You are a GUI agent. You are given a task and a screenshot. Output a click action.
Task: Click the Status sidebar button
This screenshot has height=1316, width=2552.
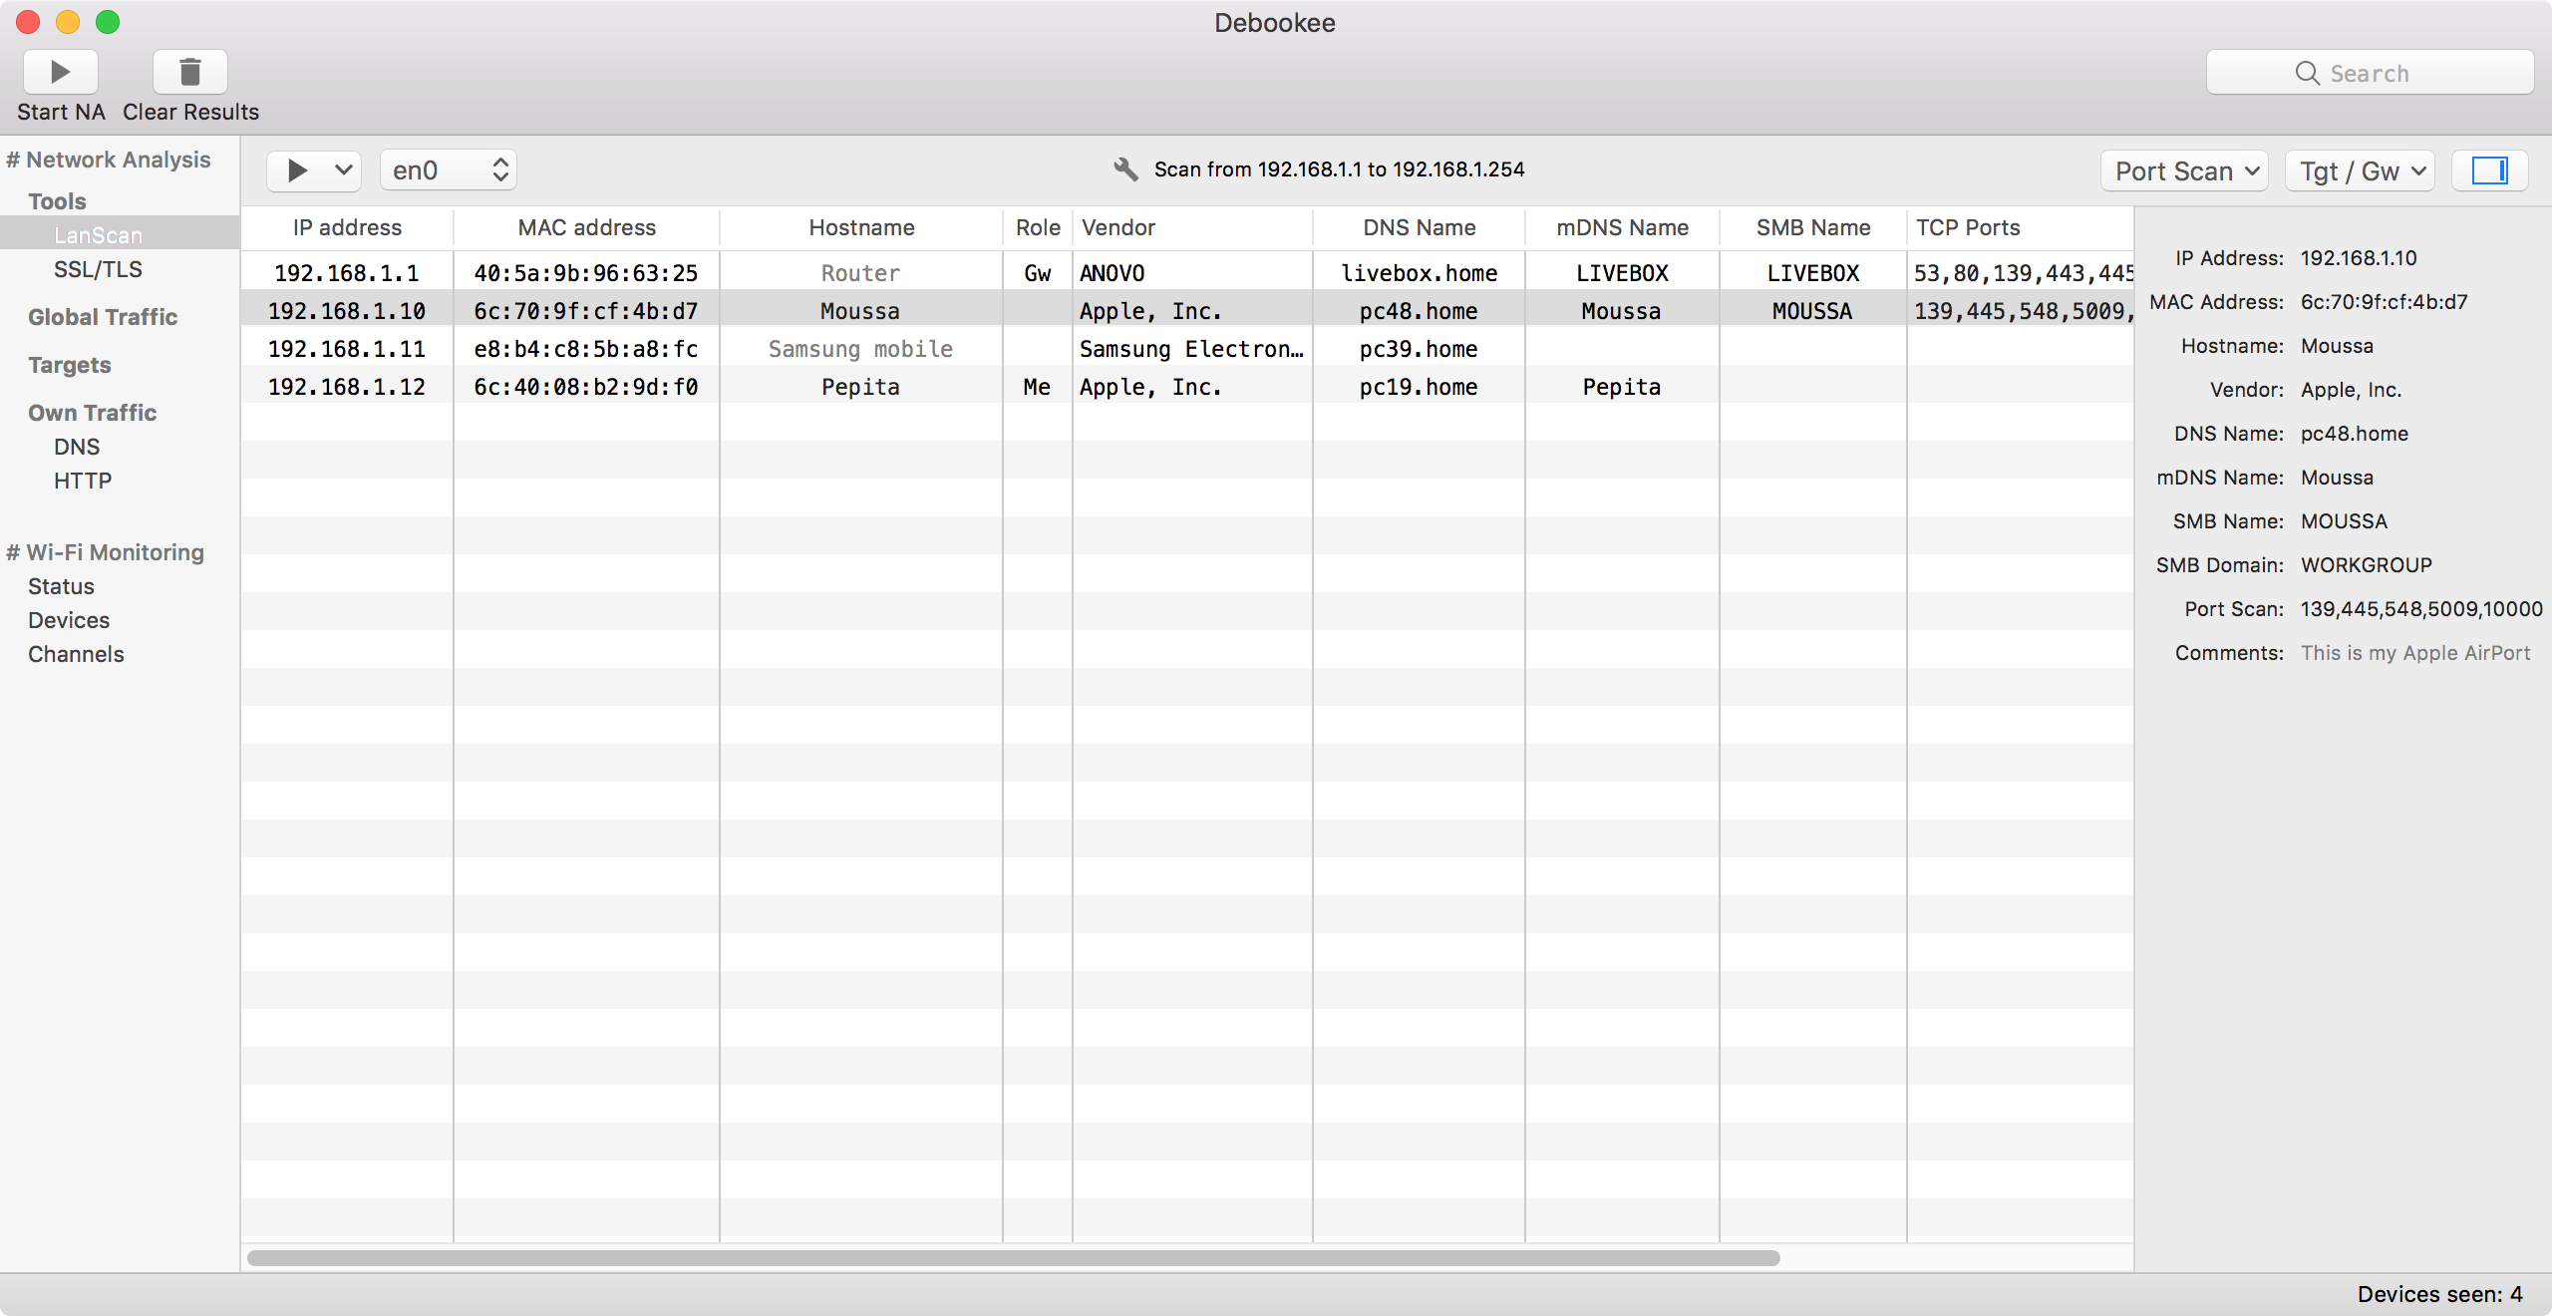61,584
